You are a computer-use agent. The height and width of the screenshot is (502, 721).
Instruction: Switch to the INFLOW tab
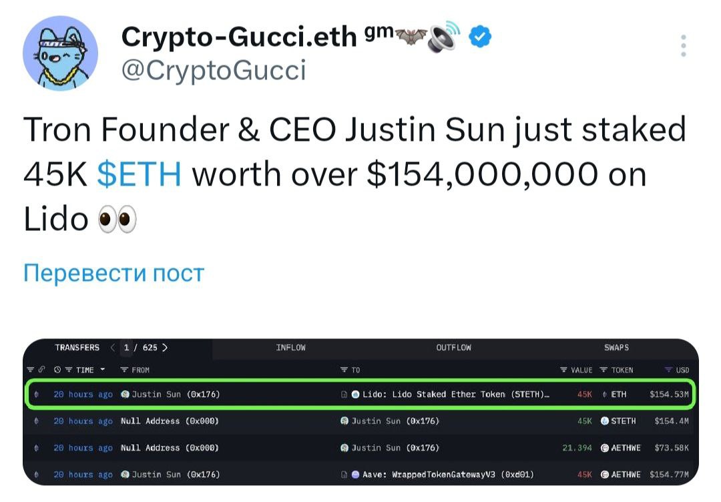pos(290,348)
